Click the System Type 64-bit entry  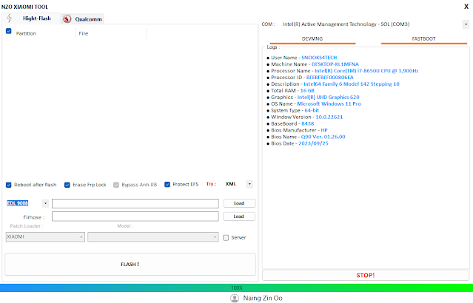point(293,111)
